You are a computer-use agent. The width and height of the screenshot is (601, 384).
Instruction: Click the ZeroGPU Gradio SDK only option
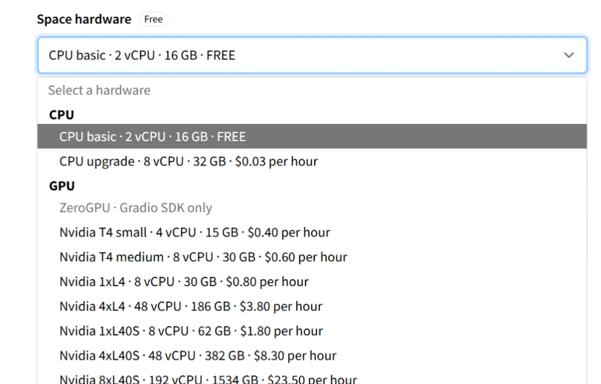(135, 208)
